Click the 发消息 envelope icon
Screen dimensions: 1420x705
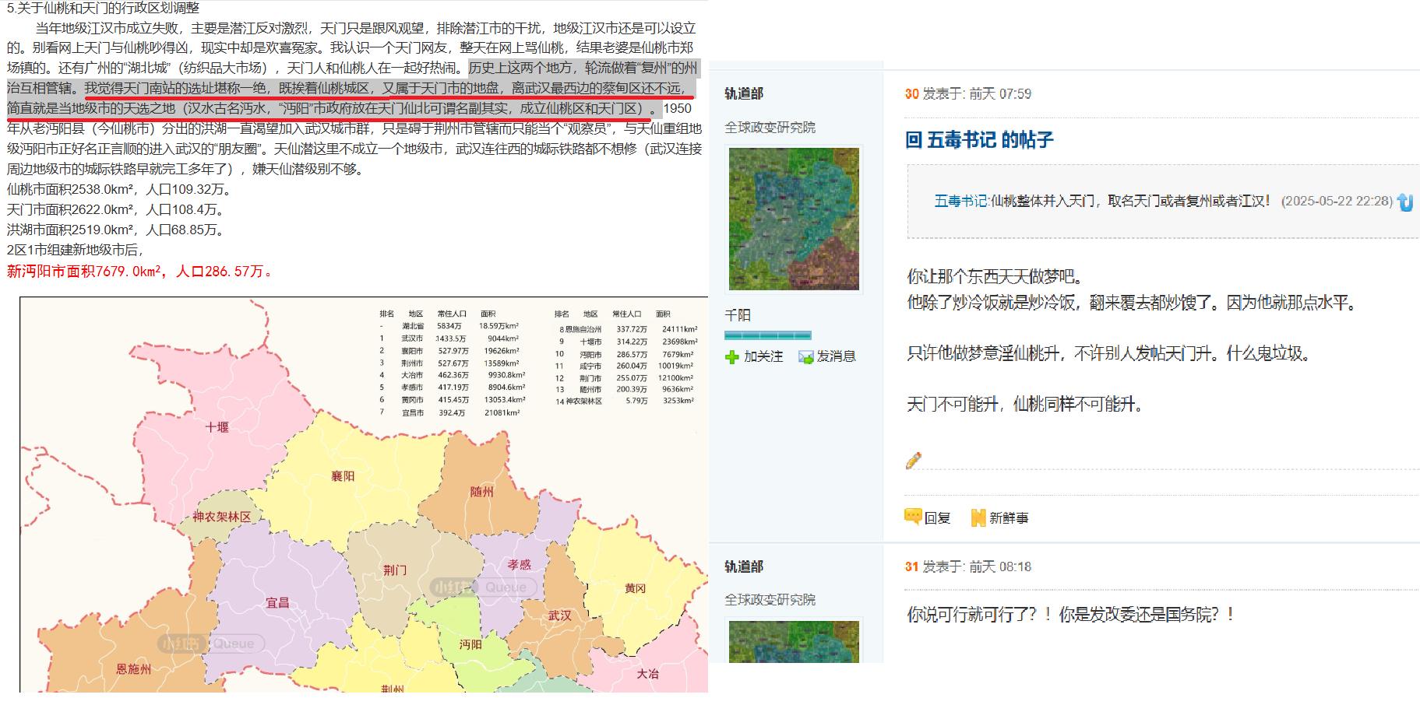click(x=805, y=357)
